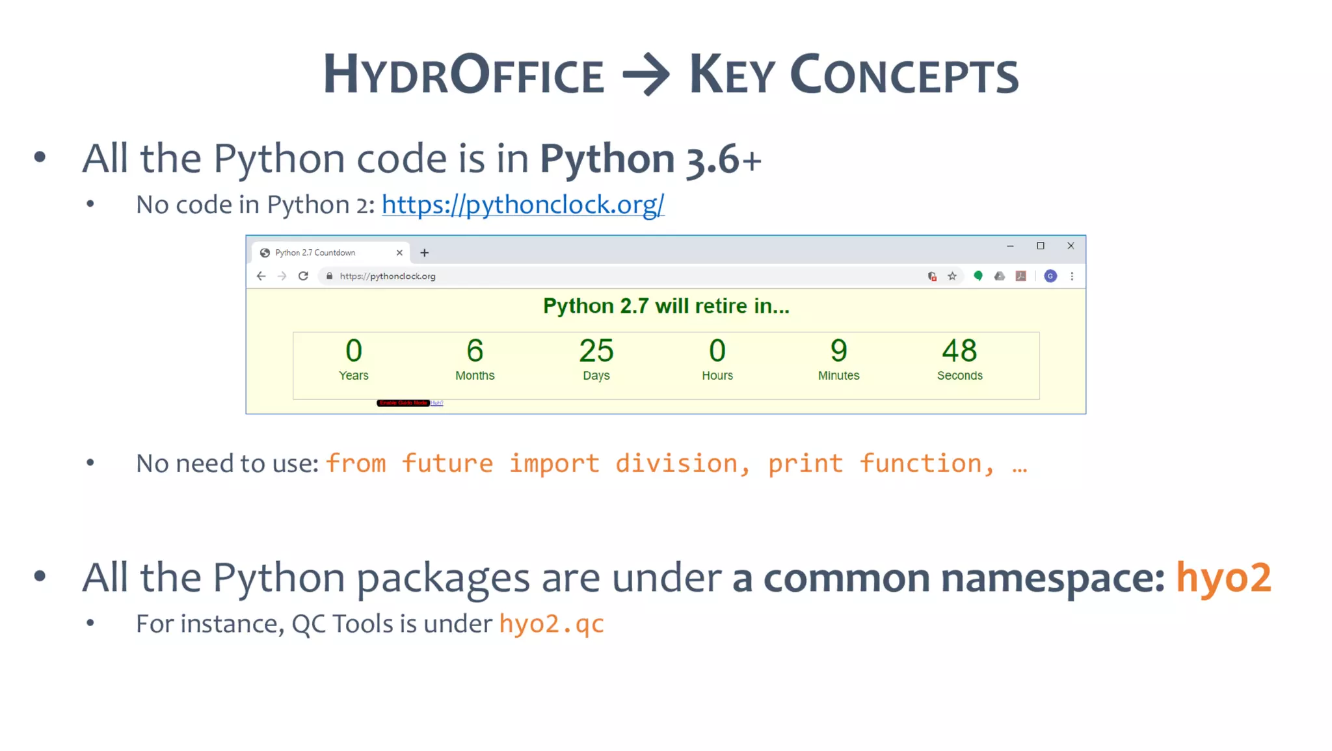Image resolution: width=1332 pixels, height=751 pixels.
Task: Close the Python 2.7 Countdown tab
Action: click(399, 253)
